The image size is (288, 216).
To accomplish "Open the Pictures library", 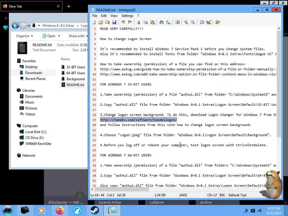I will 31,108.
